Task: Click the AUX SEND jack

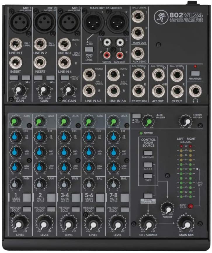Action: 138,53
